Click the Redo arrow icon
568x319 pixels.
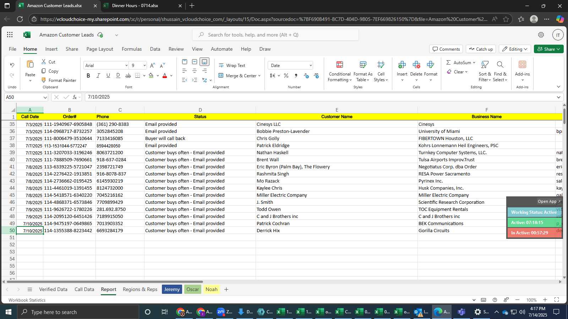(x=12, y=75)
